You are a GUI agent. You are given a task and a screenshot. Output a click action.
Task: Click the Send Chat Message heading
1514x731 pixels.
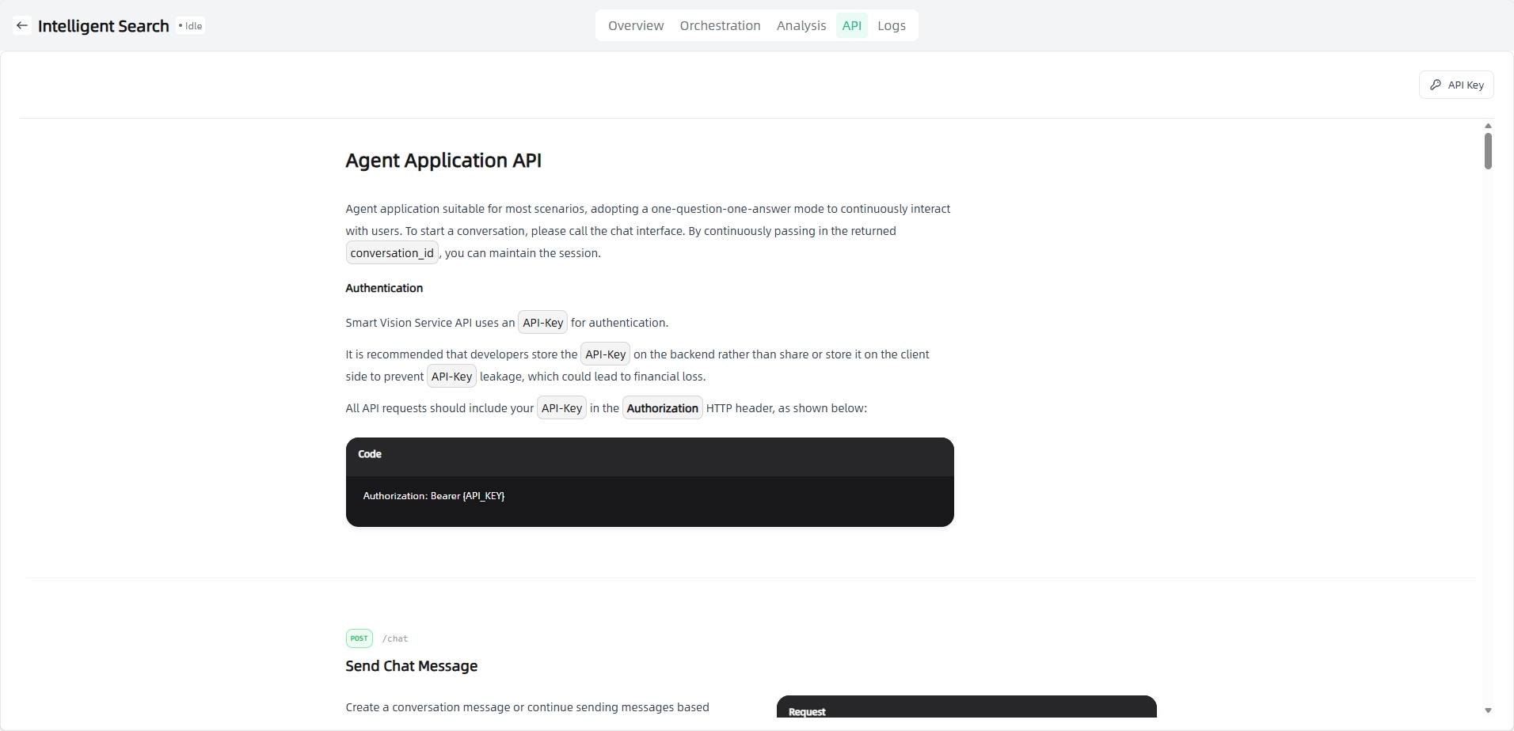pos(411,666)
